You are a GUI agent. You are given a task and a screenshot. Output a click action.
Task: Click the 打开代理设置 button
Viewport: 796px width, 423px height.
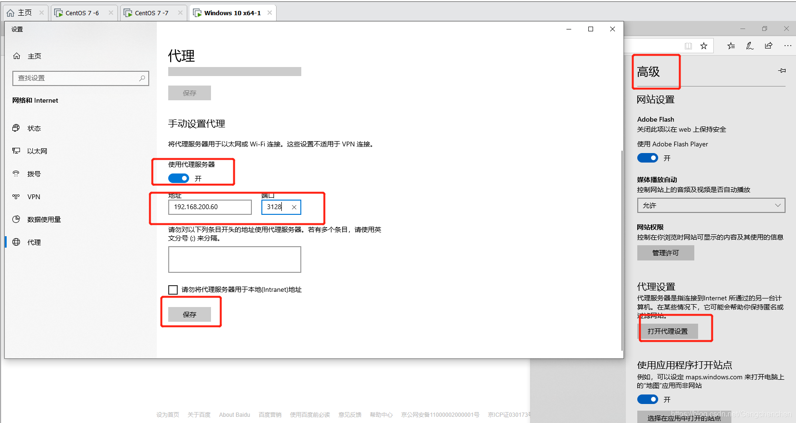pos(667,331)
